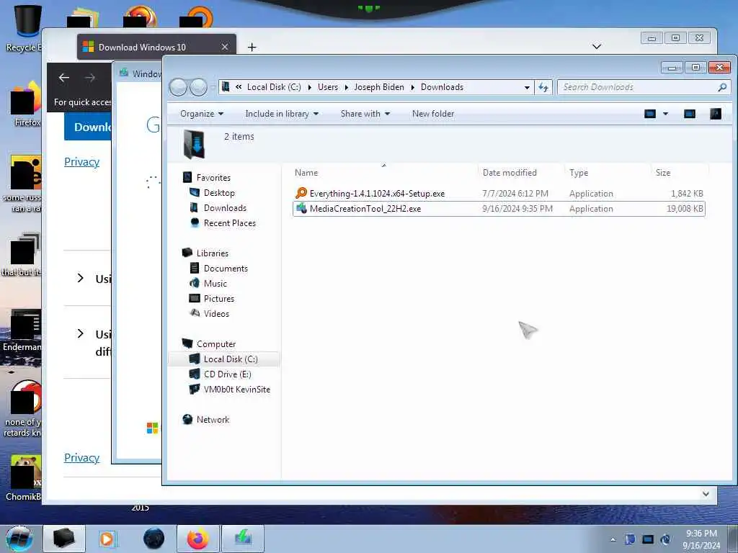Open the view options dropdown arrow
The width and height of the screenshot is (738, 553).
[x=665, y=114]
